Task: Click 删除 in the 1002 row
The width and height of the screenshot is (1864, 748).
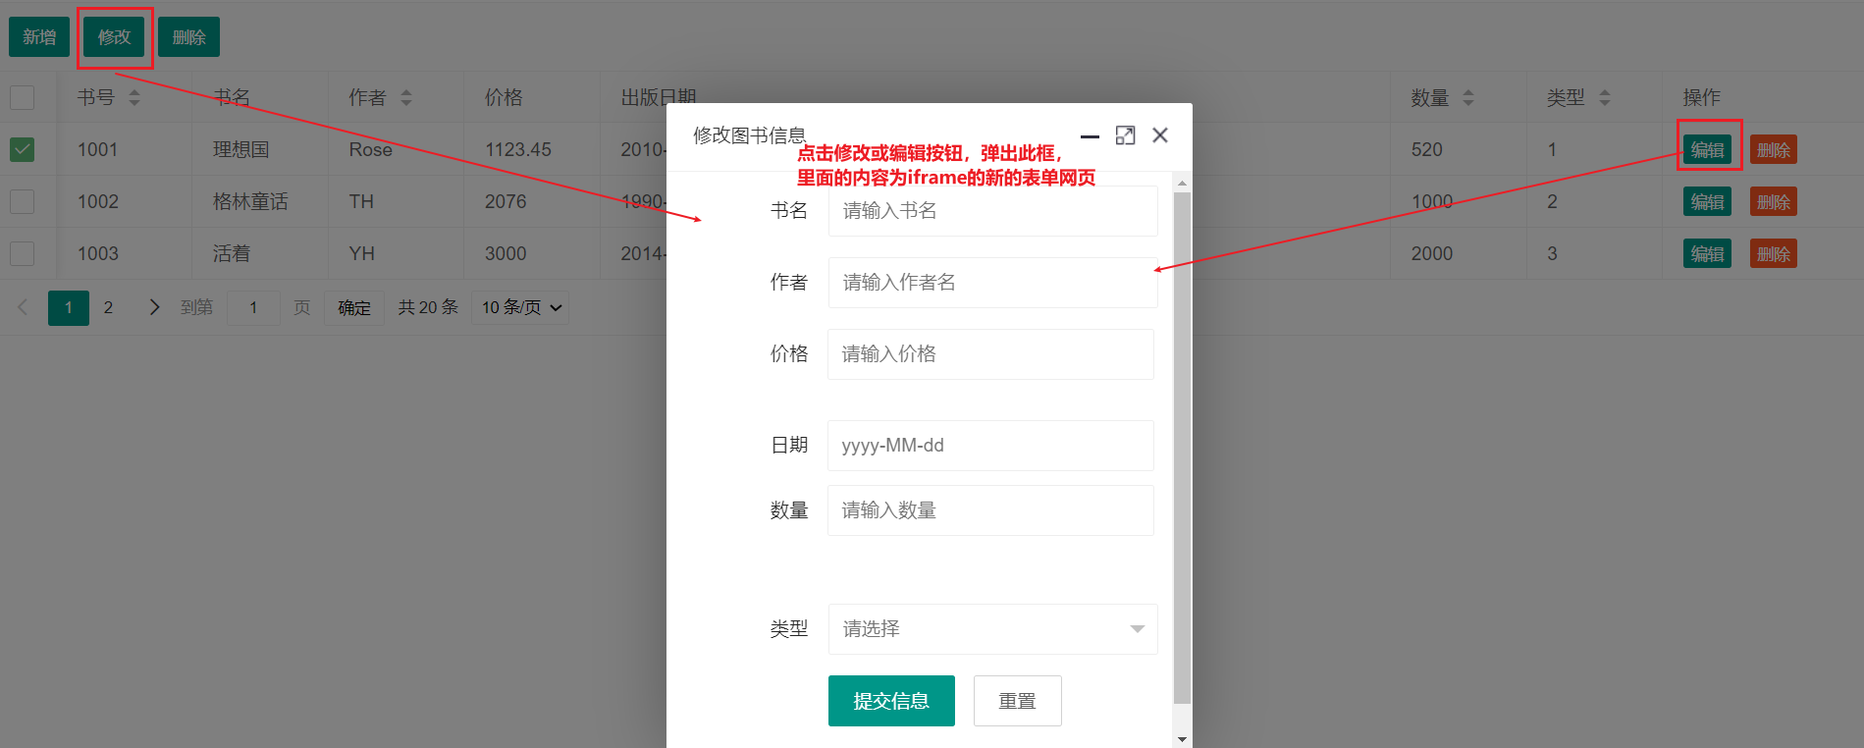Action: (x=1773, y=201)
